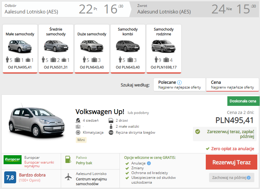Select Średnie samochody car category
The image size is (260, 189).
56,49
